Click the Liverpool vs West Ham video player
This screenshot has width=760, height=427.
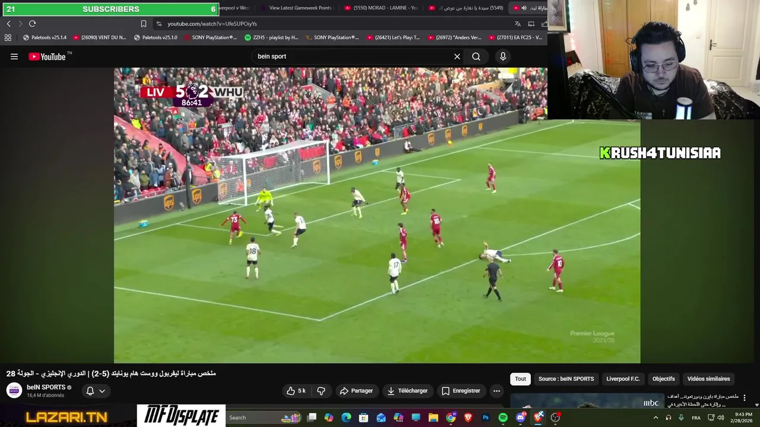coord(377,215)
